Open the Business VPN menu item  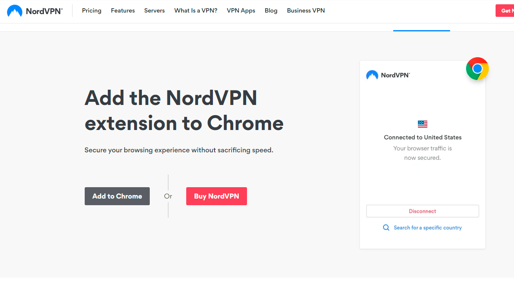306,11
